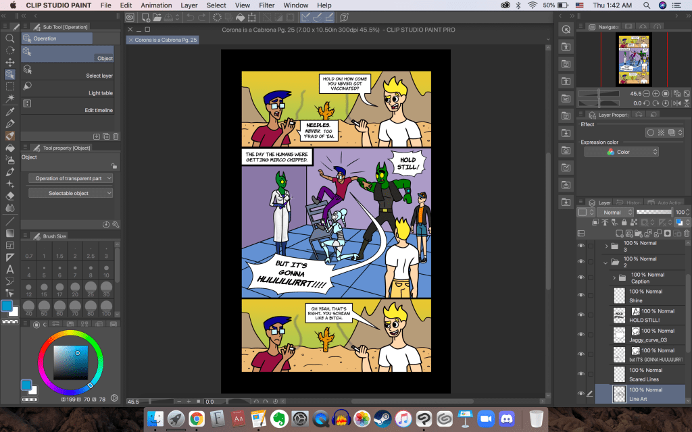Hide the Shine layer
The width and height of the screenshot is (692, 432).
[x=580, y=295]
